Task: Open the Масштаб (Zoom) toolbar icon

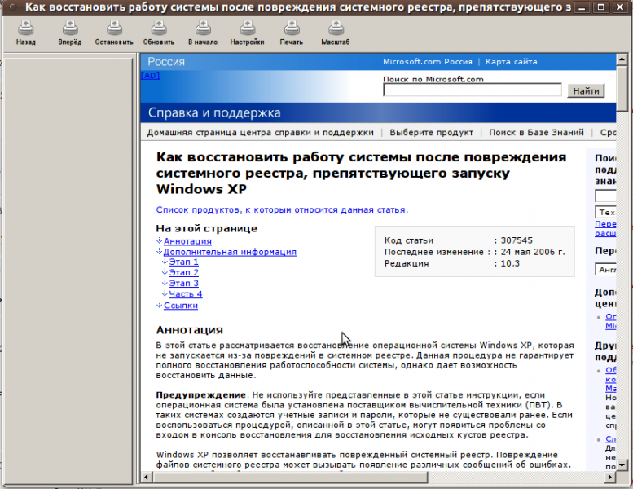Action: tap(335, 32)
